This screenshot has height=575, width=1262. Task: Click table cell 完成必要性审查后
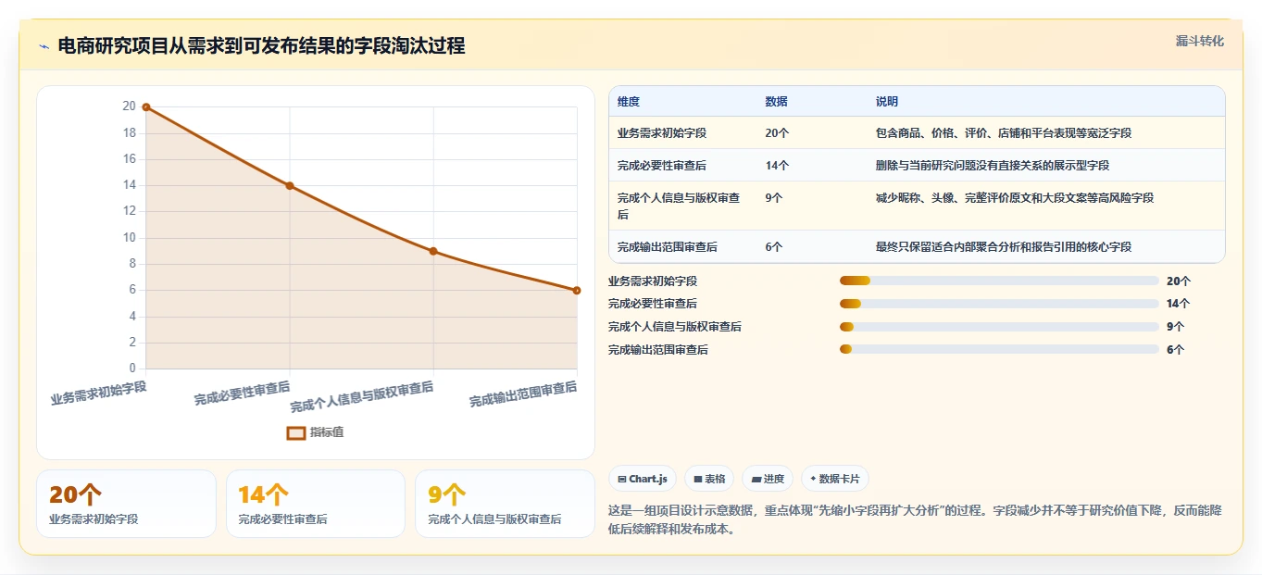point(662,166)
